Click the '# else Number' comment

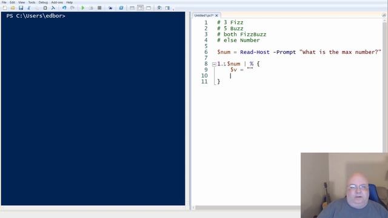(x=238, y=41)
